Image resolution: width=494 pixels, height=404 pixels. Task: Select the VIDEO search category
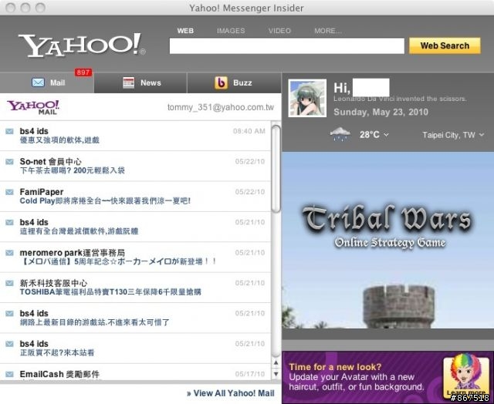[279, 31]
